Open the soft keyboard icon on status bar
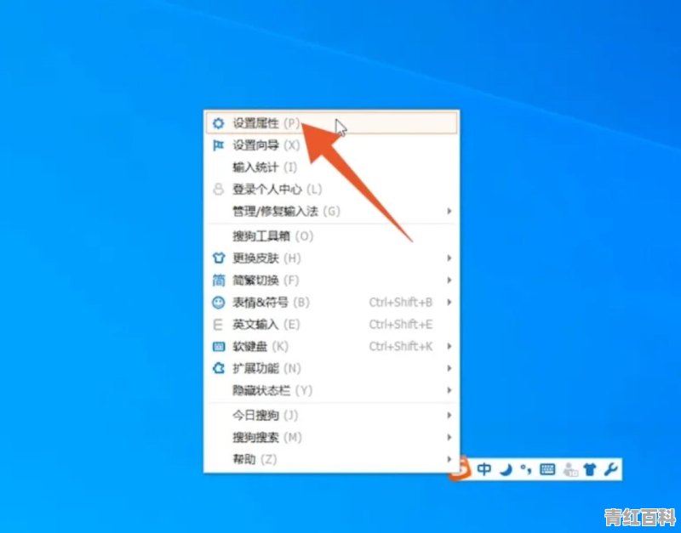Viewport: 681px width, 533px height. 547,469
